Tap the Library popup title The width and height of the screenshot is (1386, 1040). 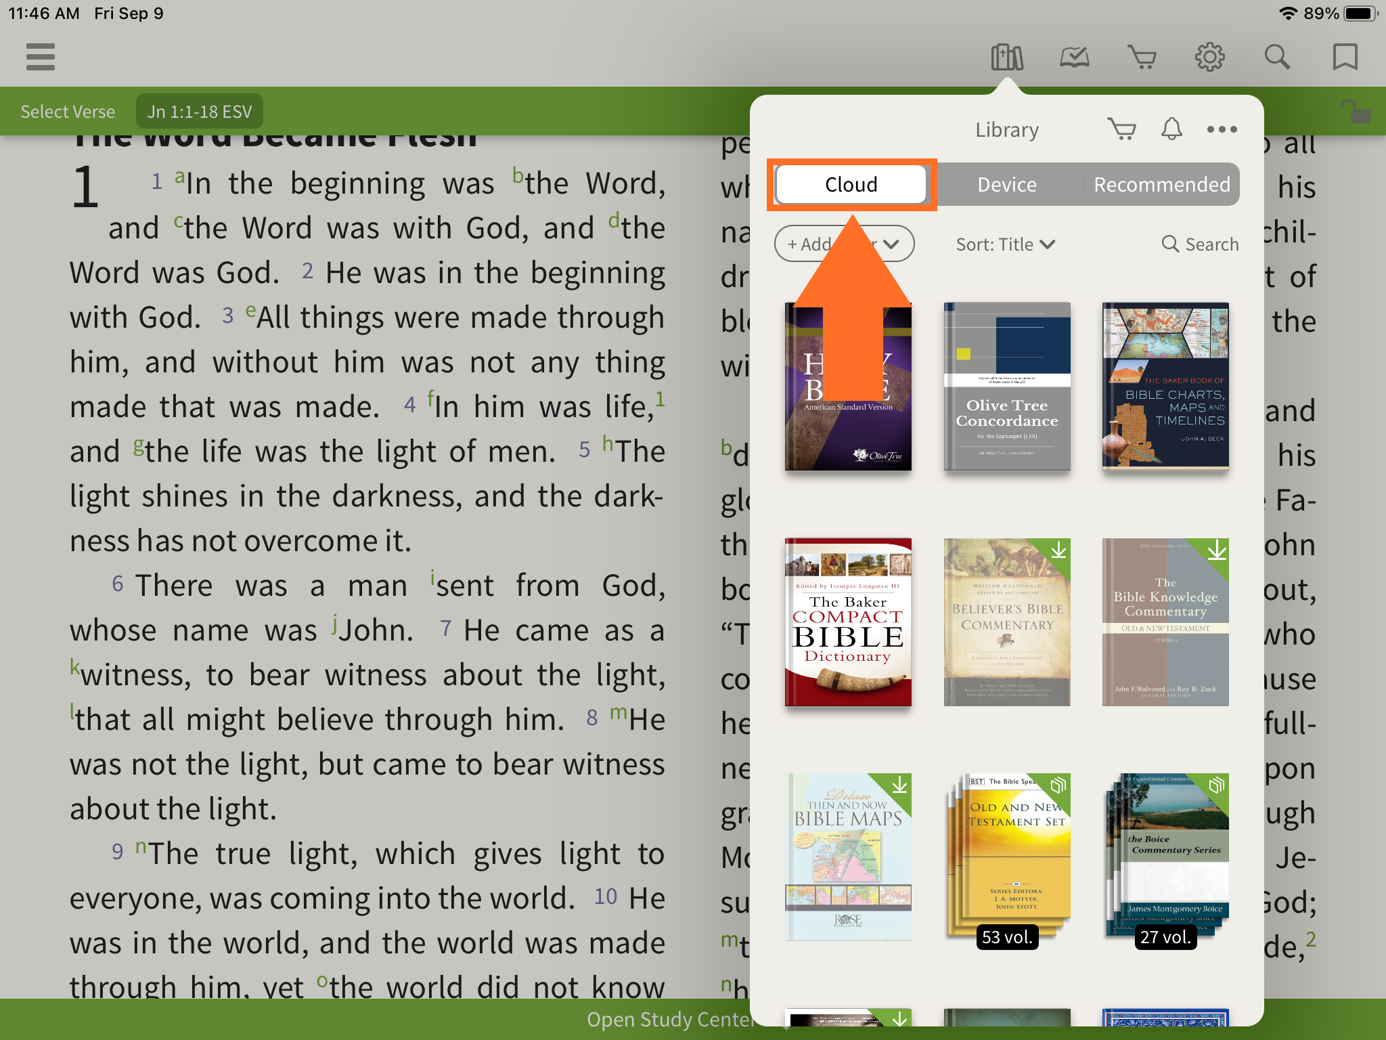pos(1007,129)
